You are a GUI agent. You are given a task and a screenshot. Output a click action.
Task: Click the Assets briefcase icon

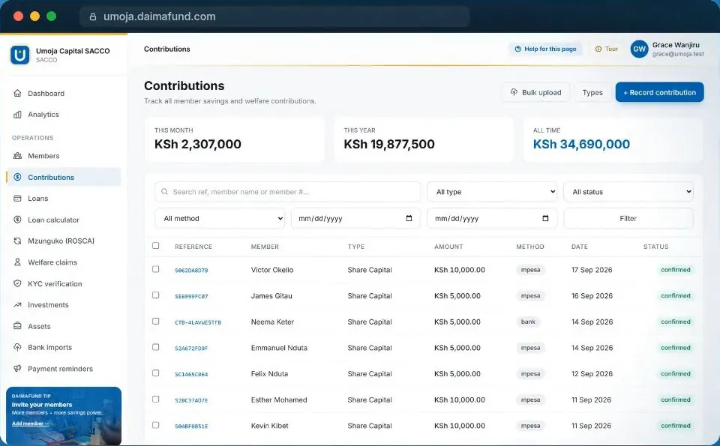[17, 326]
